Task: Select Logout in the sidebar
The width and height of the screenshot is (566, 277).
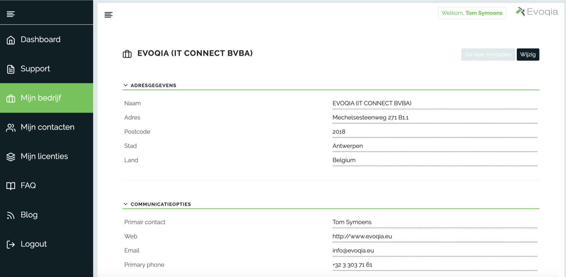Action: click(46, 244)
